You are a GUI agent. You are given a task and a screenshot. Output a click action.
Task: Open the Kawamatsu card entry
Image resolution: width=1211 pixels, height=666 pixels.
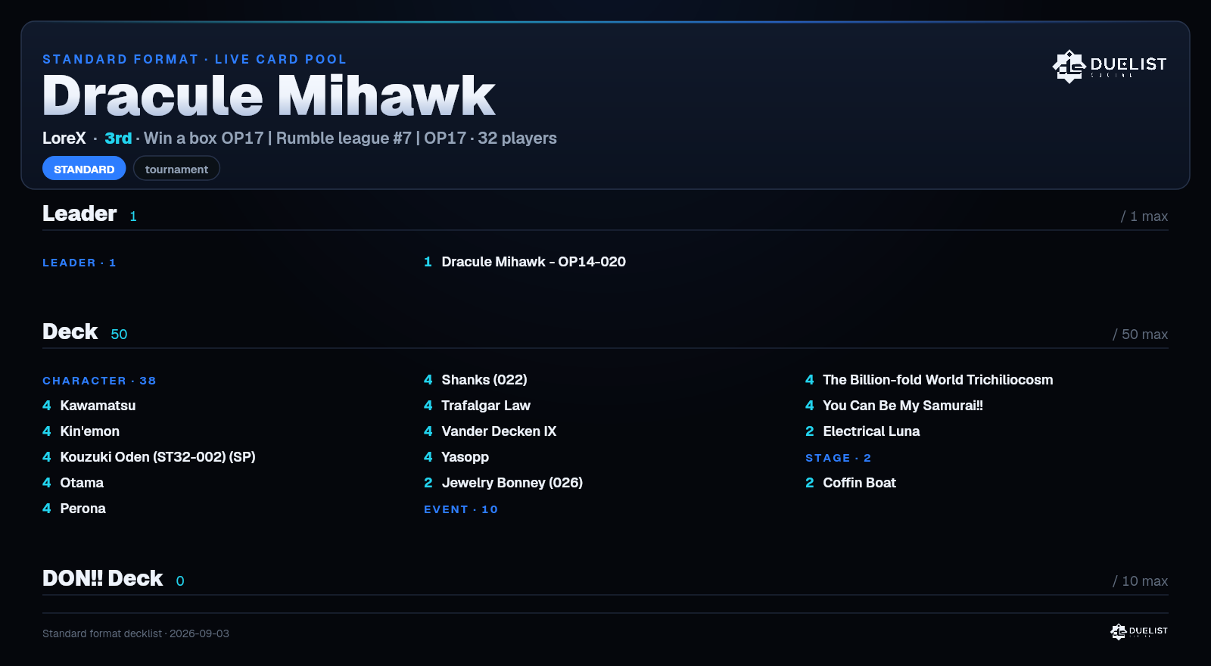tap(89, 406)
